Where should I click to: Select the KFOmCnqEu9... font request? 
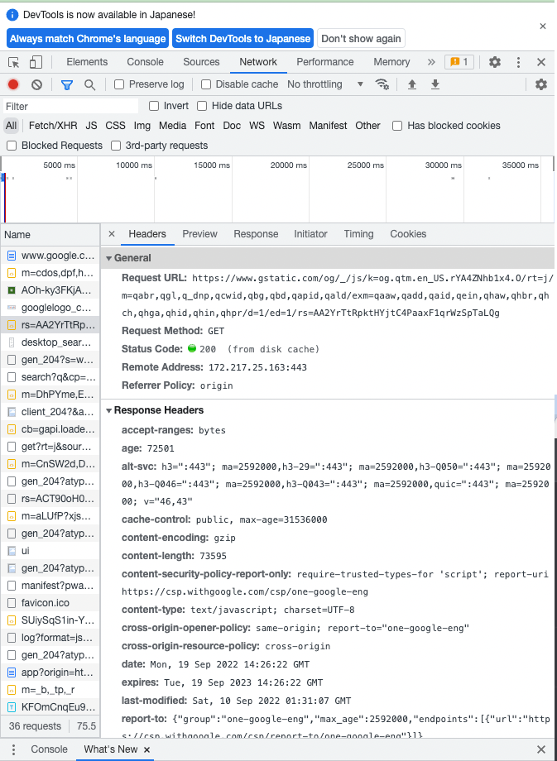[50, 707]
